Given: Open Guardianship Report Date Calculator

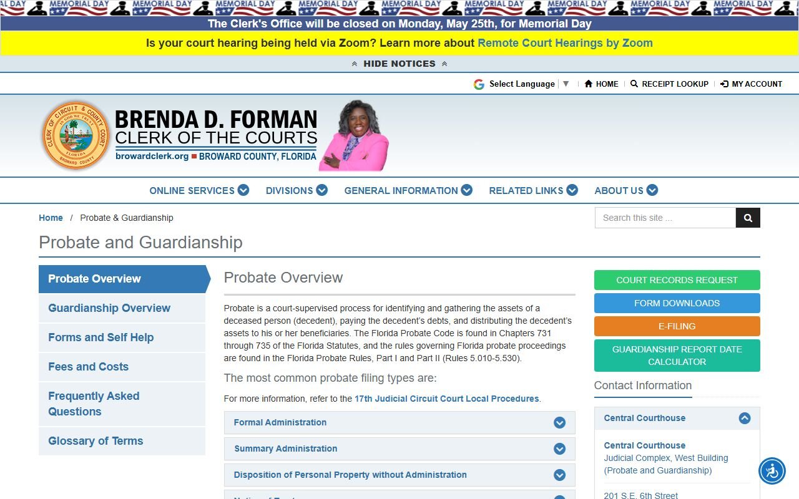Looking at the screenshot, I should (x=677, y=356).
